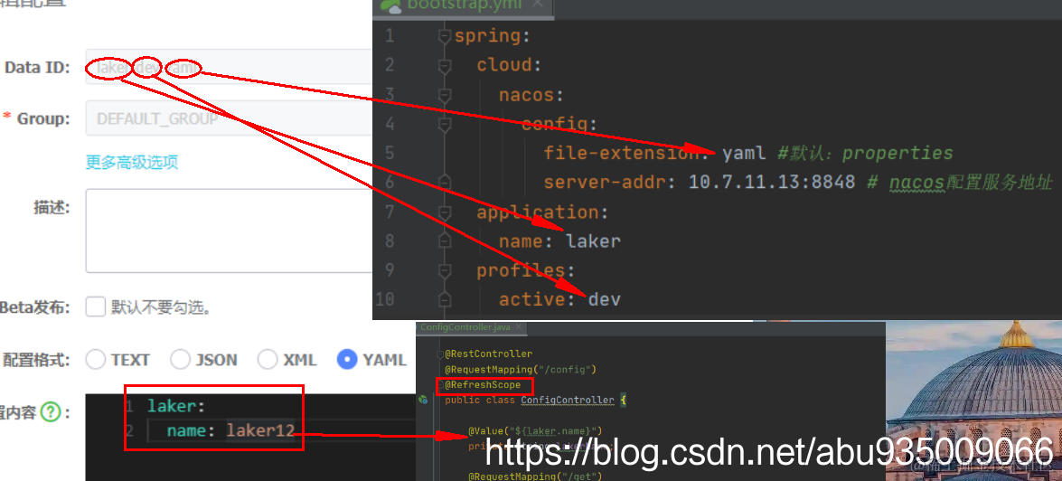
Task: Click the '#默认: properties' comment
Action: coord(865,153)
